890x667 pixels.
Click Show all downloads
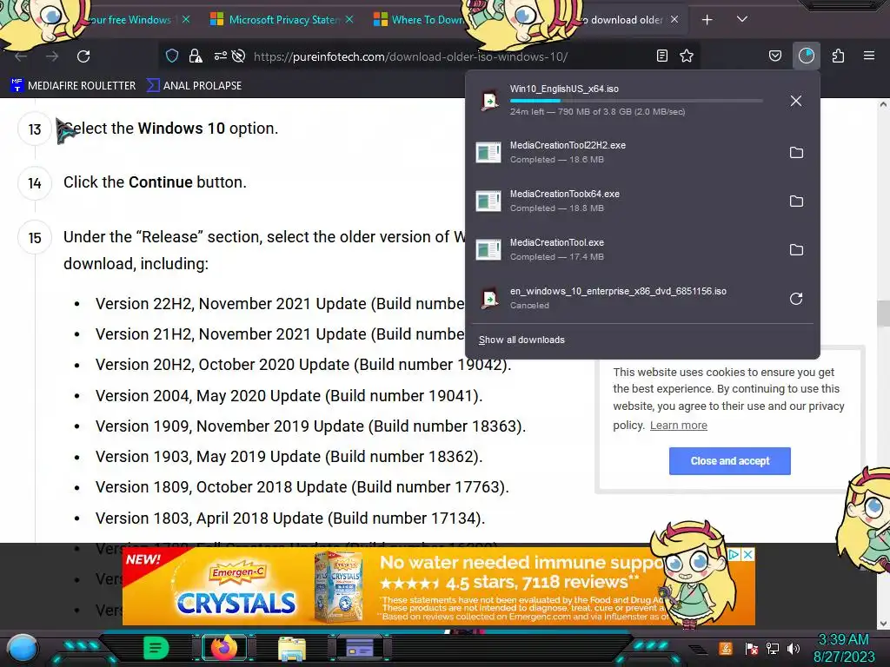point(521,340)
